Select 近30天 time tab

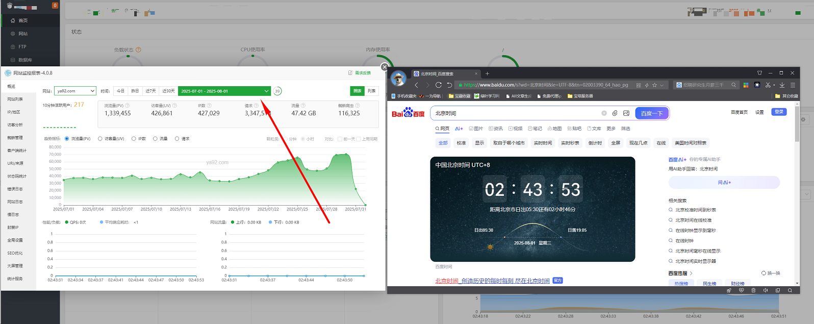click(168, 91)
